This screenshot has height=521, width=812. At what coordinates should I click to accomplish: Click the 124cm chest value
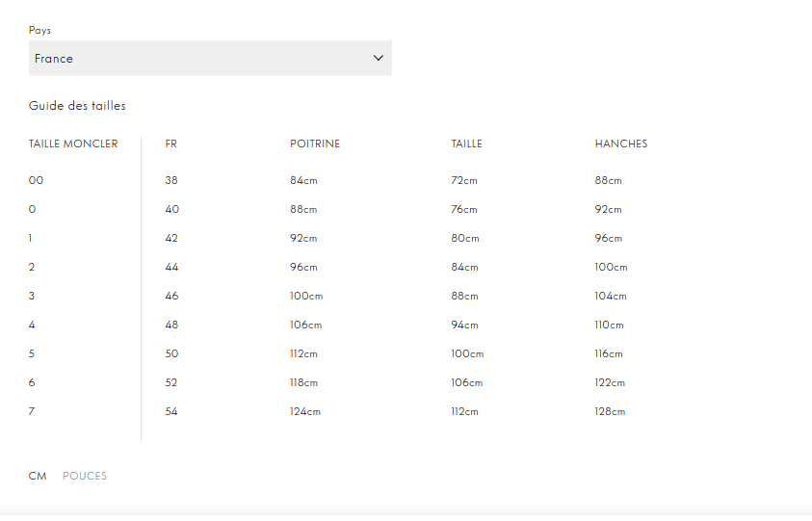(x=305, y=412)
